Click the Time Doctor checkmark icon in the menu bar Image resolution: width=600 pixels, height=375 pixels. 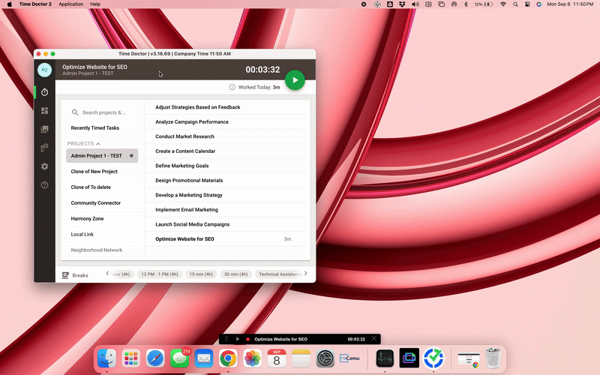click(x=377, y=4)
